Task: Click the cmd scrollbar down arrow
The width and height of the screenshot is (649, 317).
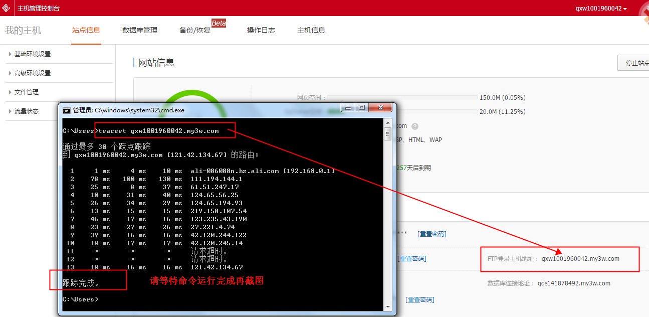Action: (x=387, y=306)
